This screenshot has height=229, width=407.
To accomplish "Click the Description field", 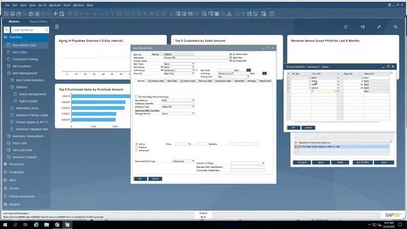I will coord(197,58).
